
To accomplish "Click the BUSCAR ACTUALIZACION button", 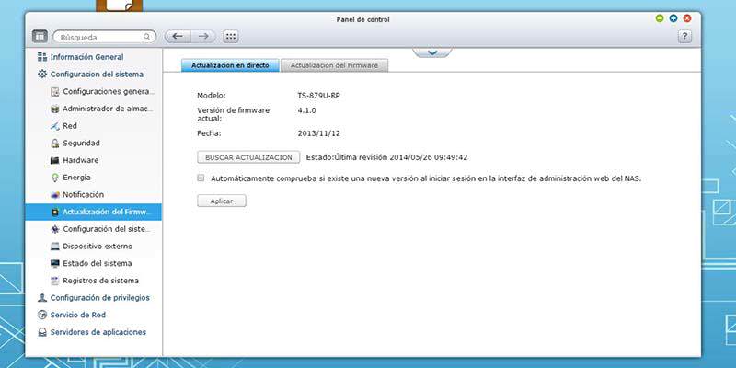I will 248,157.
